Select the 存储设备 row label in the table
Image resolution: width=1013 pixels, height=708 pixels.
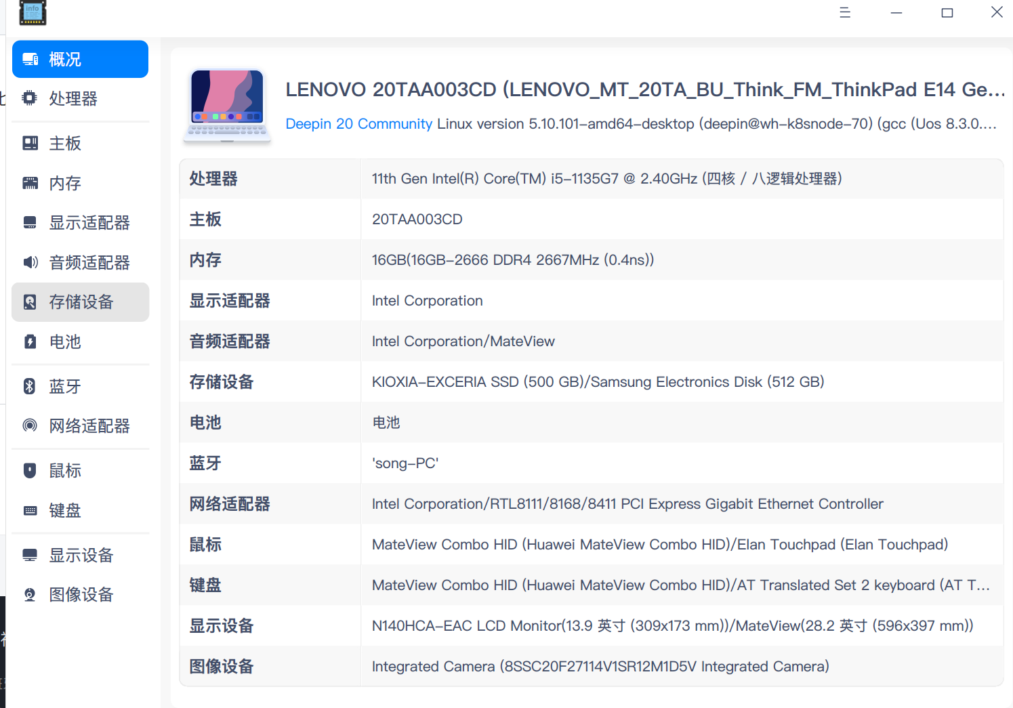222,382
